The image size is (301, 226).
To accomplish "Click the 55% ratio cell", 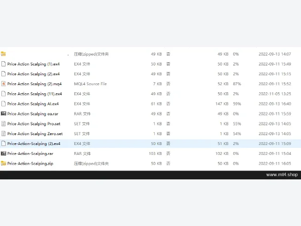I will [x=237, y=123].
